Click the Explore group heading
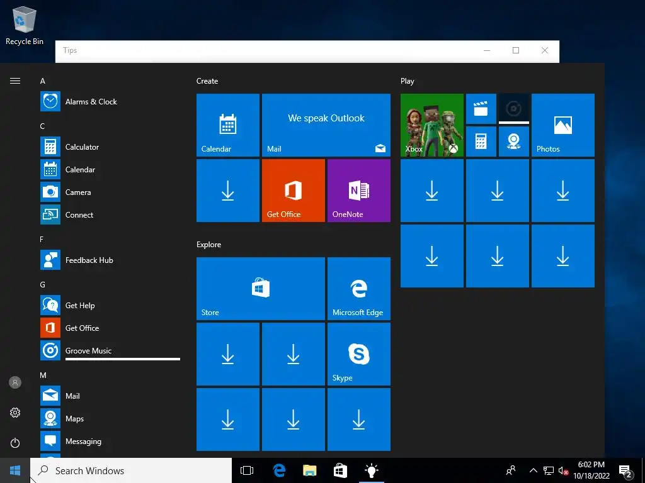The image size is (645, 483). tap(209, 245)
